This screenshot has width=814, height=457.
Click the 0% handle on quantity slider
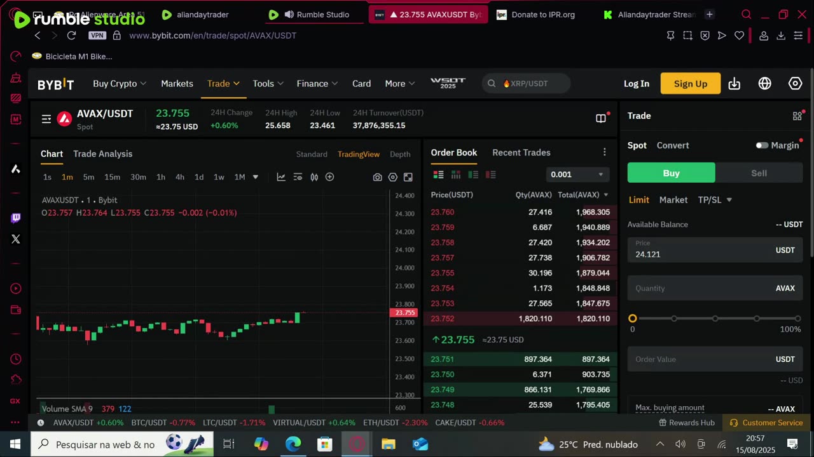click(x=632, y=319)
